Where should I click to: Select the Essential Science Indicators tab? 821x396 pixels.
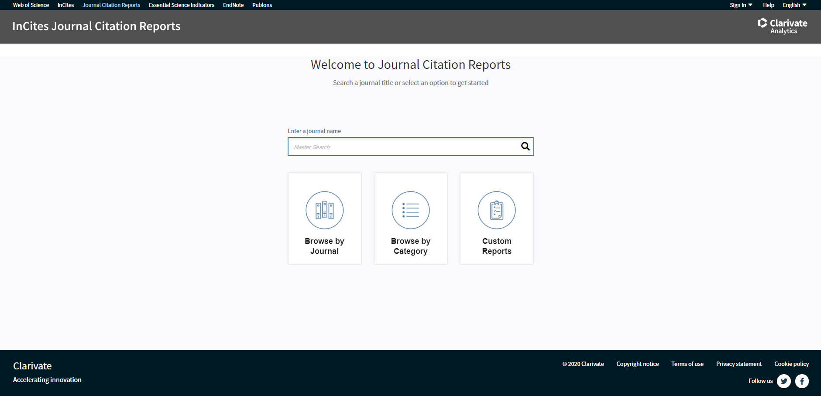181,5
